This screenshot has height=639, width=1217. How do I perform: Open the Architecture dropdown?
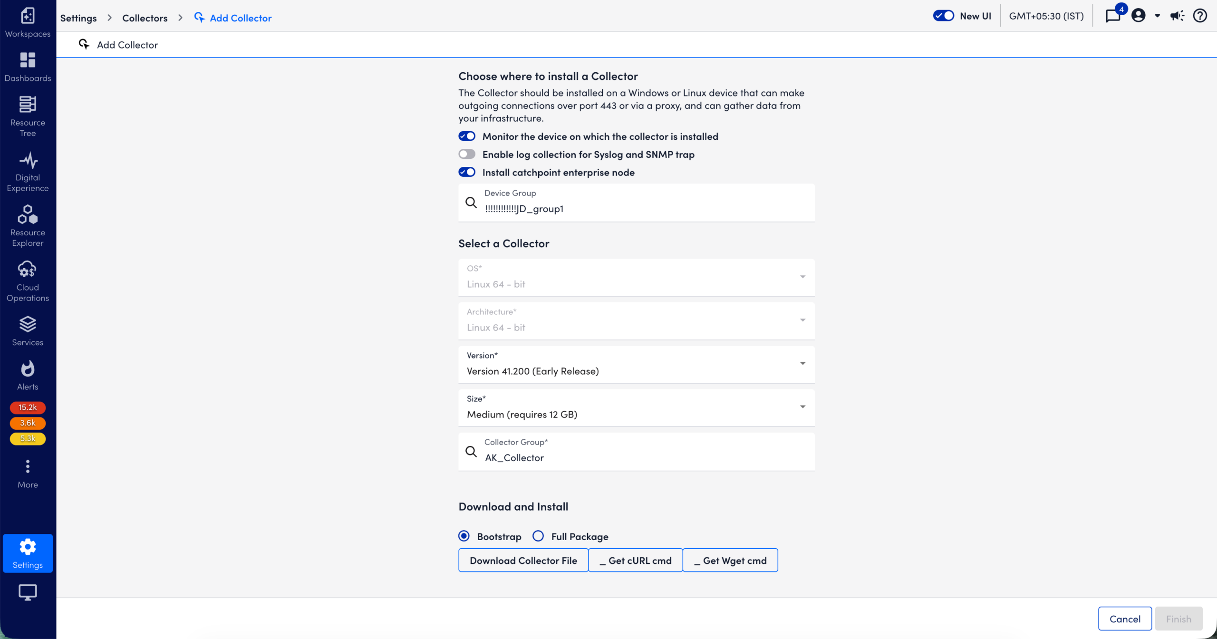click(637, 321)
